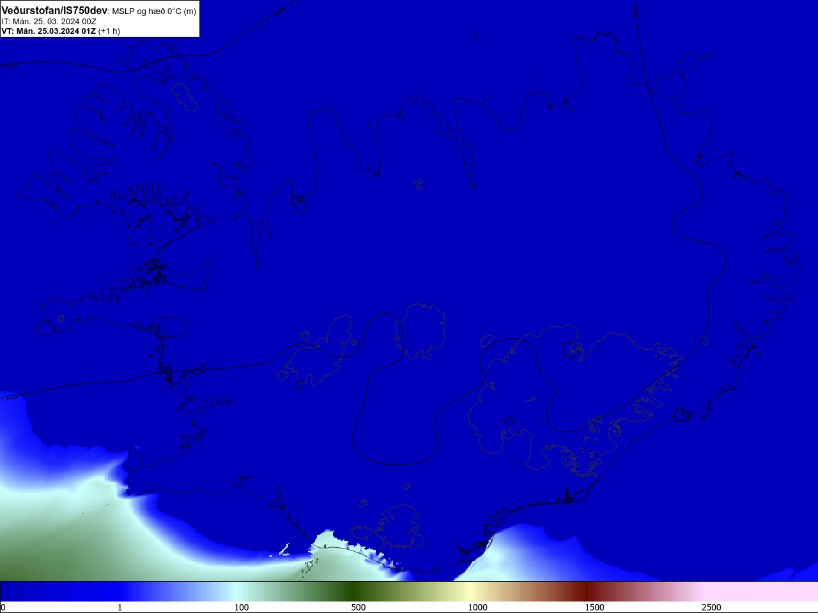Click the IT initial time line '25. 03. 2024 00Z'
The image size is (818, 613).
[65, 21]
